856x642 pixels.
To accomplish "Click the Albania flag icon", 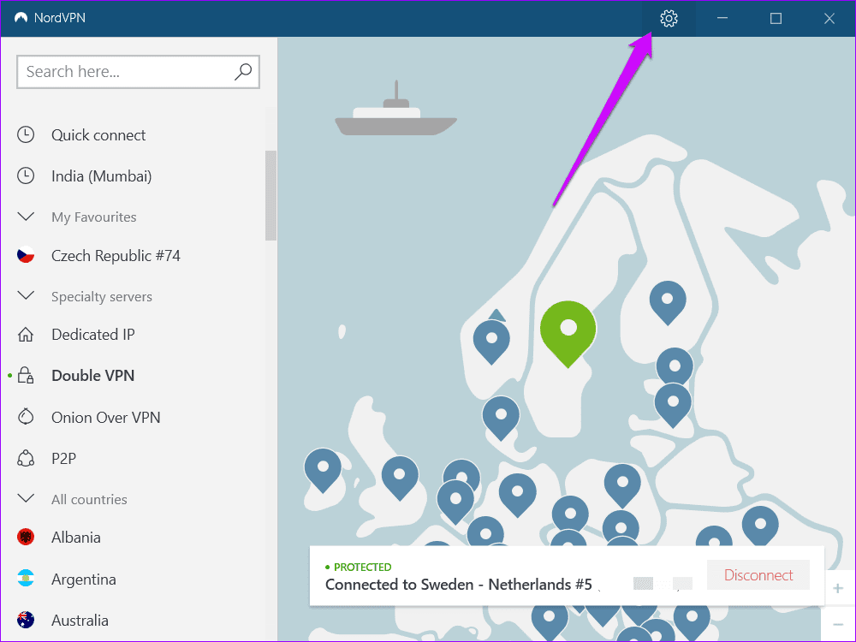I will click(x=26, y=538).
